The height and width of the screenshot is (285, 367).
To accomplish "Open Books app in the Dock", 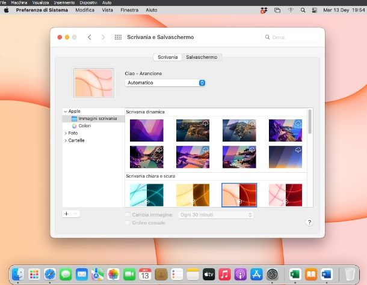I will 311,274.
